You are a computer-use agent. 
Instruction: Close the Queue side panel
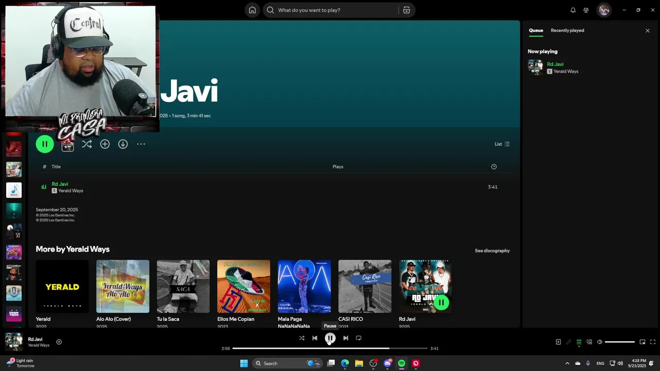pyautogui.click(x=648, y=31)
